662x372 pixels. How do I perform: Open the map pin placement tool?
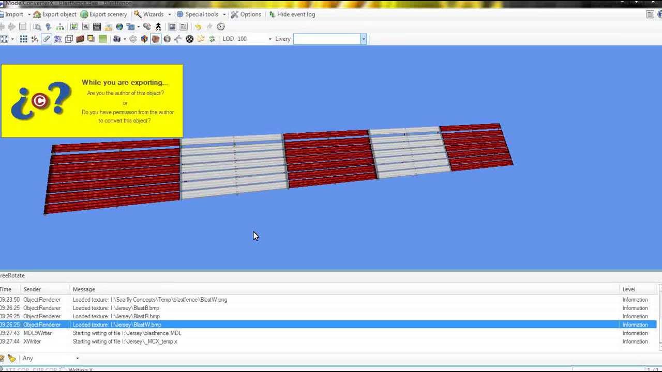(48, 26)
